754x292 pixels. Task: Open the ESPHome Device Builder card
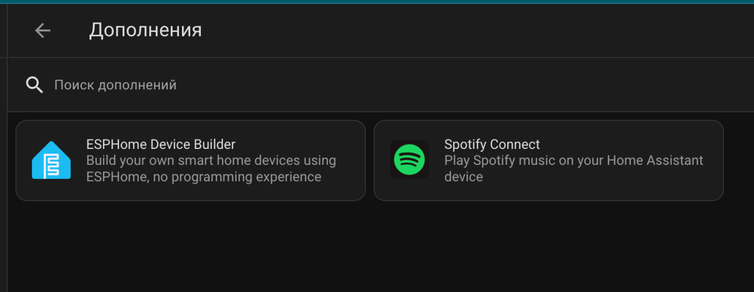(x=190, y=161)
